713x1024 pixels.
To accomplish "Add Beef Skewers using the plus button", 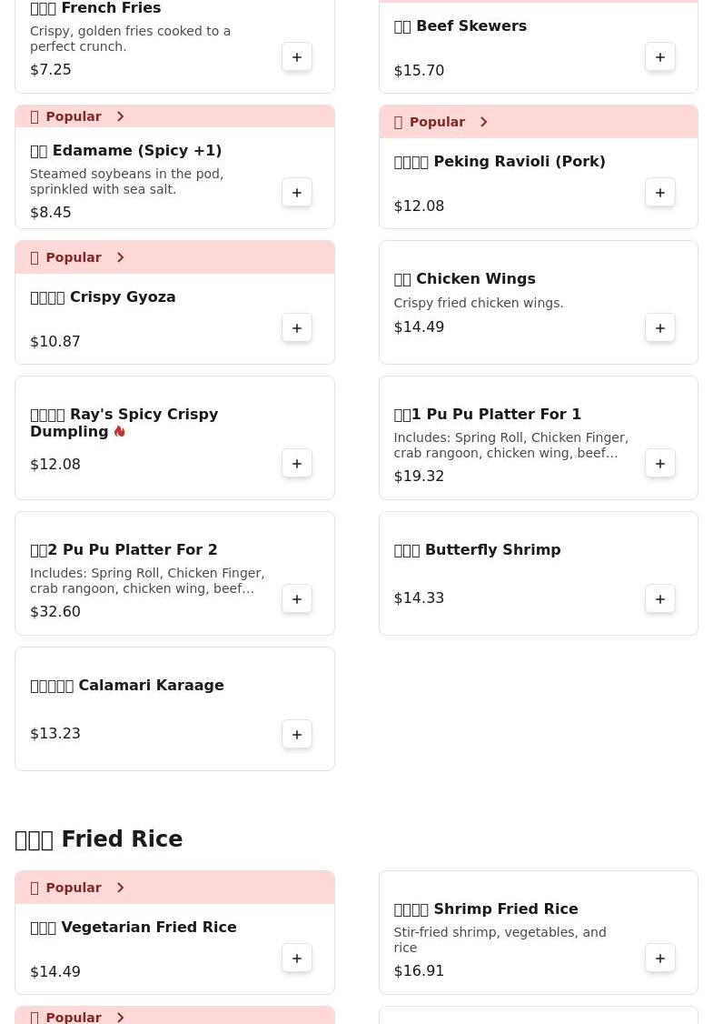I will pos(660,57).
